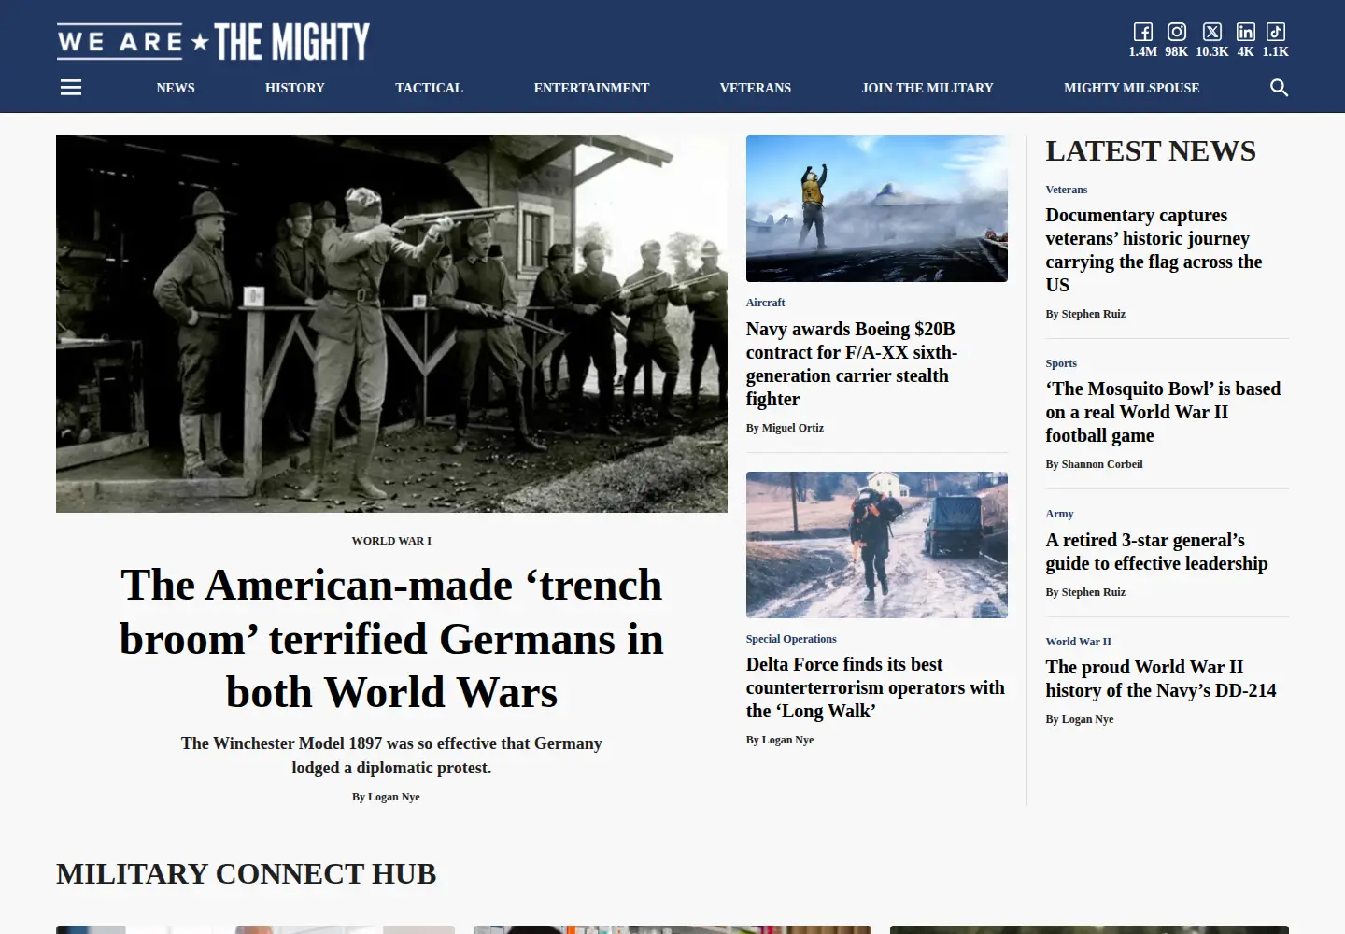Viewport: 1345px width, 934px height.
Task: Go to the News menu
Action: pyautogui.click(x=176, y=88)
